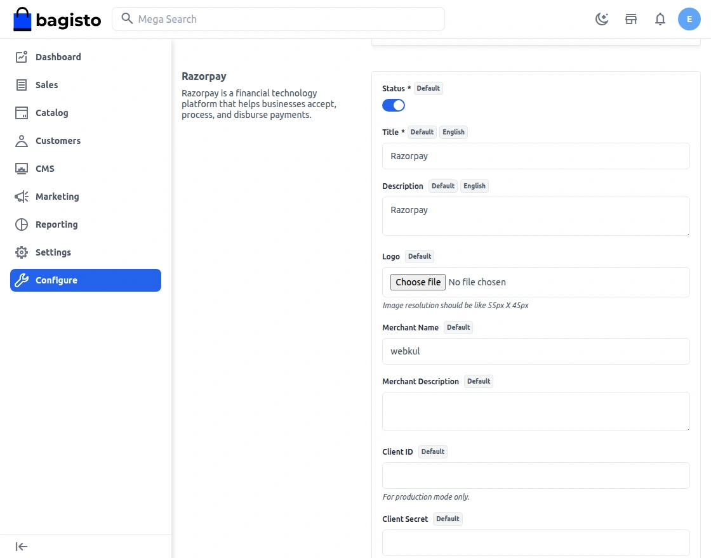
Task: Go to Catalog section
Action: [51, 113]
